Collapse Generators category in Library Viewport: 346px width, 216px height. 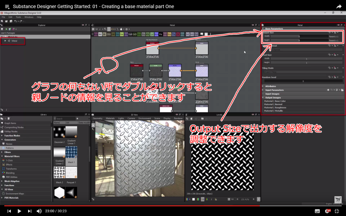coord(2,140)
